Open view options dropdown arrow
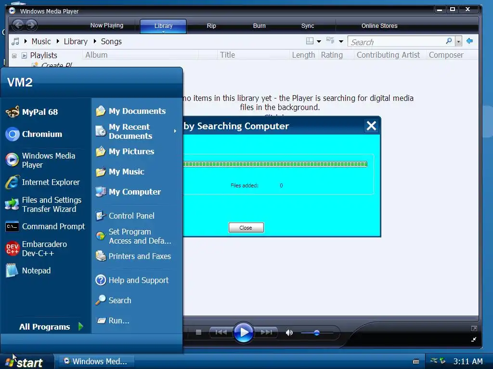493x369 pixels. click(x=341, y=41)
